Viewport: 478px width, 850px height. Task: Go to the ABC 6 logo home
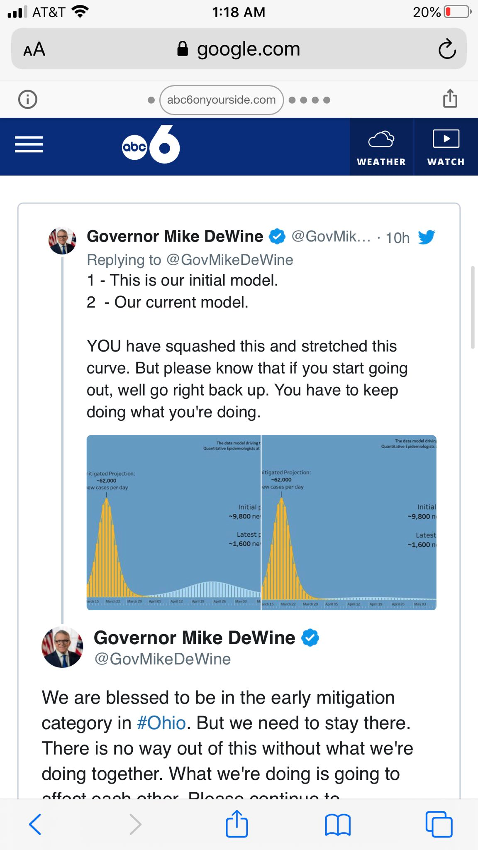(x=151, y=144)
